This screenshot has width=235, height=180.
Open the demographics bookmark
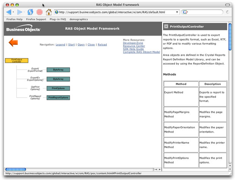79,19
